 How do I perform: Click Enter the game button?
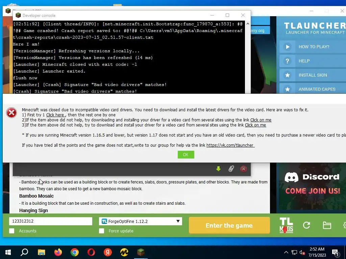229,225
